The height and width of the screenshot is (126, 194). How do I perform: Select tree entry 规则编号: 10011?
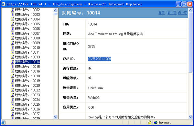click(27, 52)
